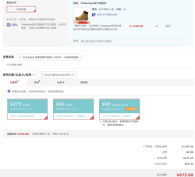195x177 pixels.
Task: Switch to the 礼品卡 tab
Action: click(61, 82)
